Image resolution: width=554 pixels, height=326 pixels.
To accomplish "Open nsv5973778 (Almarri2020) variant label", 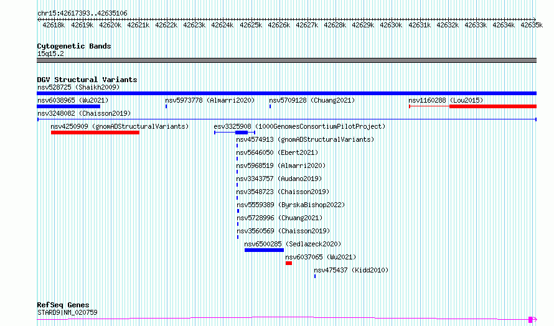I will pos(210,100).
